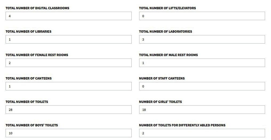Click the "Total Number of Female Rest Rooms" label
The image size is (271, 140).
(37, 55)
